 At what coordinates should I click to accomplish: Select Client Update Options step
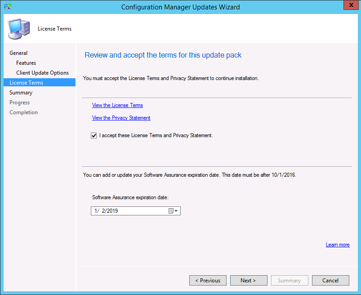(x=42, y=73)
